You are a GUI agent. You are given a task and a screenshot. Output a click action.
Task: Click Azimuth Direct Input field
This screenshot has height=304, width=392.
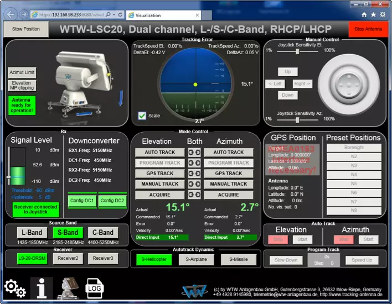[230, 237]
